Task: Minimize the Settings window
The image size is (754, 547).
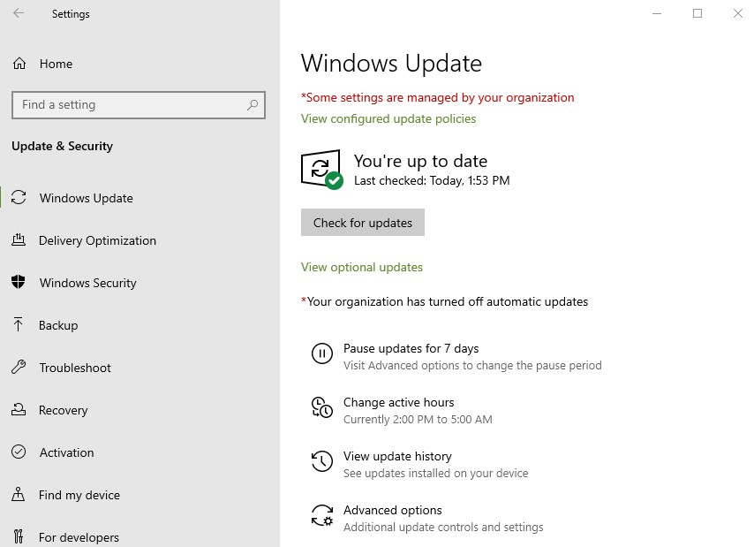Action: pyautogui.click(x=657, y=13)
